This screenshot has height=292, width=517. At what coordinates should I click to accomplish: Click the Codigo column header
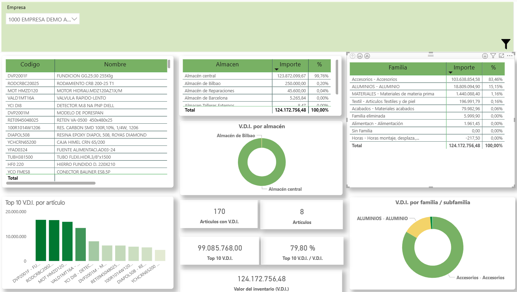point(30,65)
